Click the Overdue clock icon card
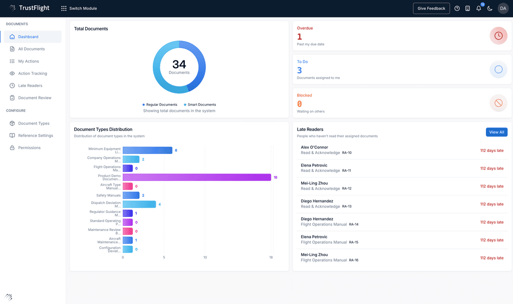The image size is (513, 304). click(x=498, y=36)
